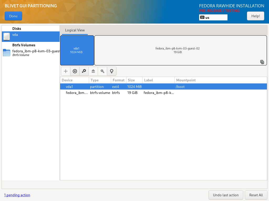
Task: Click the lightbulb information icon
Action: tap(112, 71)
